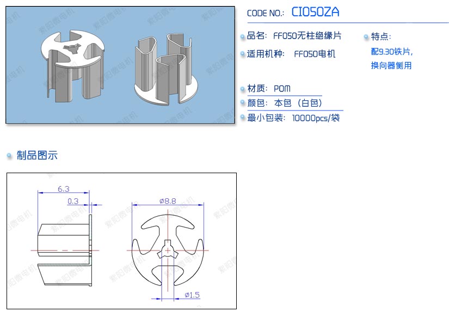Screen dimensions: 449x336
Task: Click the bullet icon beside 最小包装
Action: (243, 118)
